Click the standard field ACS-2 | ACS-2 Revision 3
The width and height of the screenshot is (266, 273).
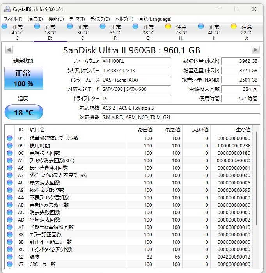[x=180, y=108]
